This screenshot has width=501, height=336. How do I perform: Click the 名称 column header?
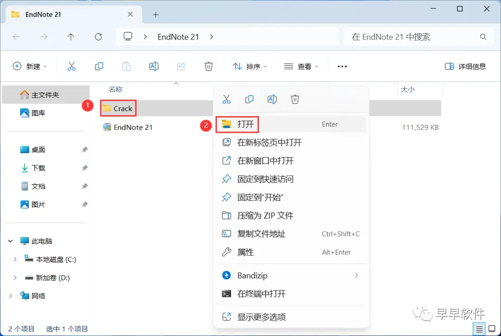[116, 90]
